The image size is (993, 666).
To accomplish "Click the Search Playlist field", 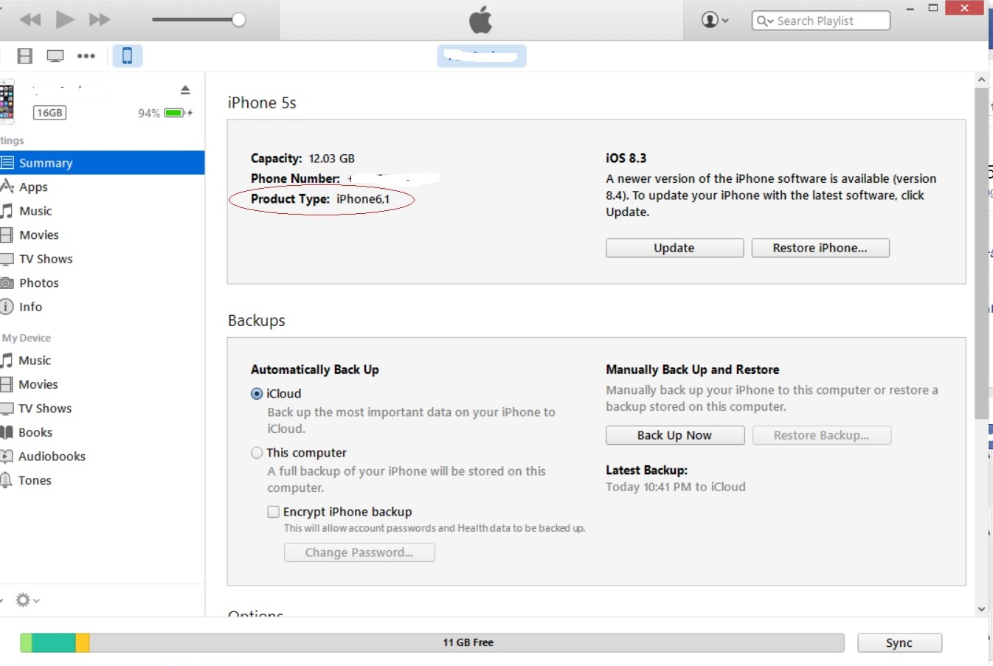I will pyautogui.click(x=820, y=21).
